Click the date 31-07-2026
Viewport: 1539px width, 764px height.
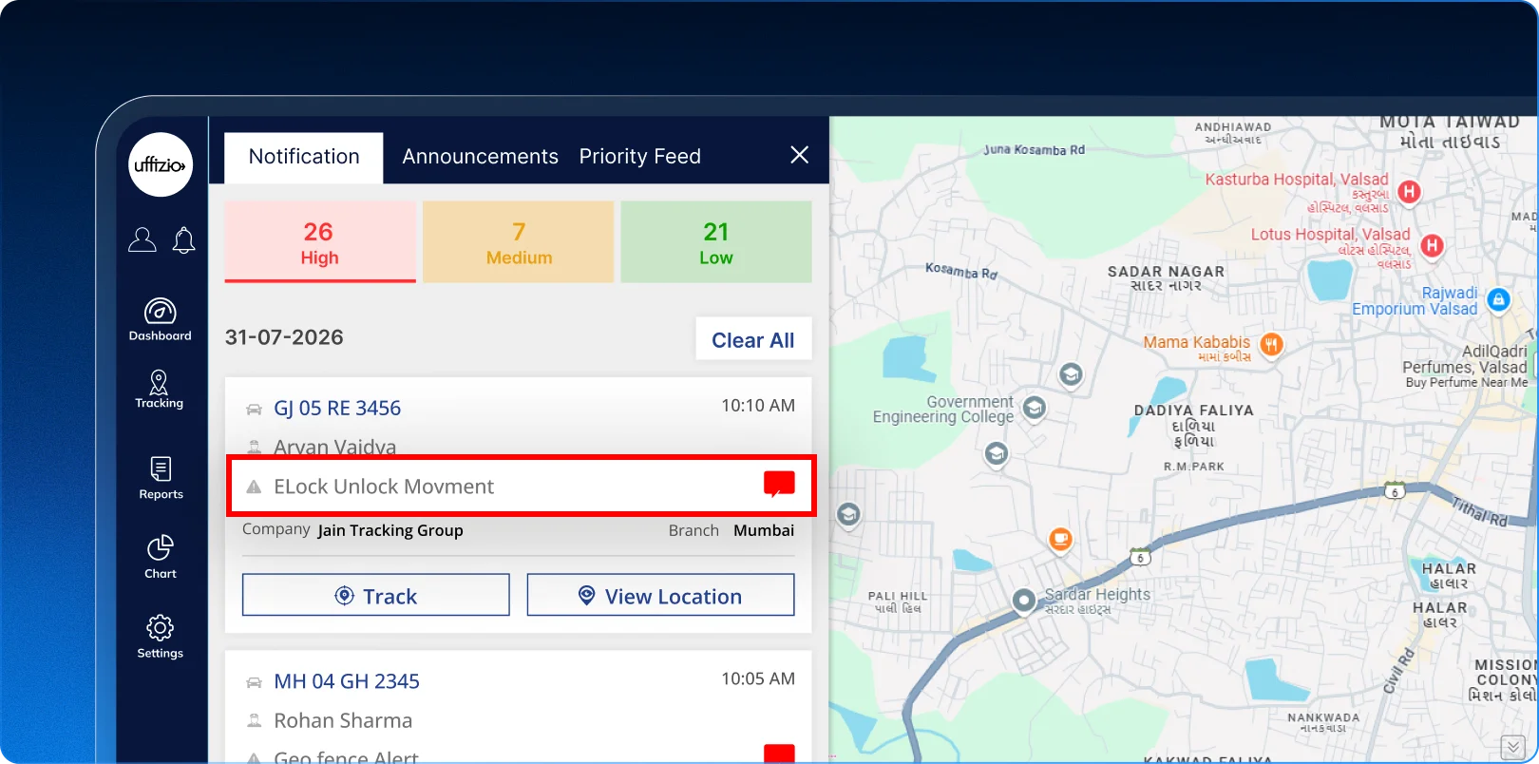tap(284, 337)
